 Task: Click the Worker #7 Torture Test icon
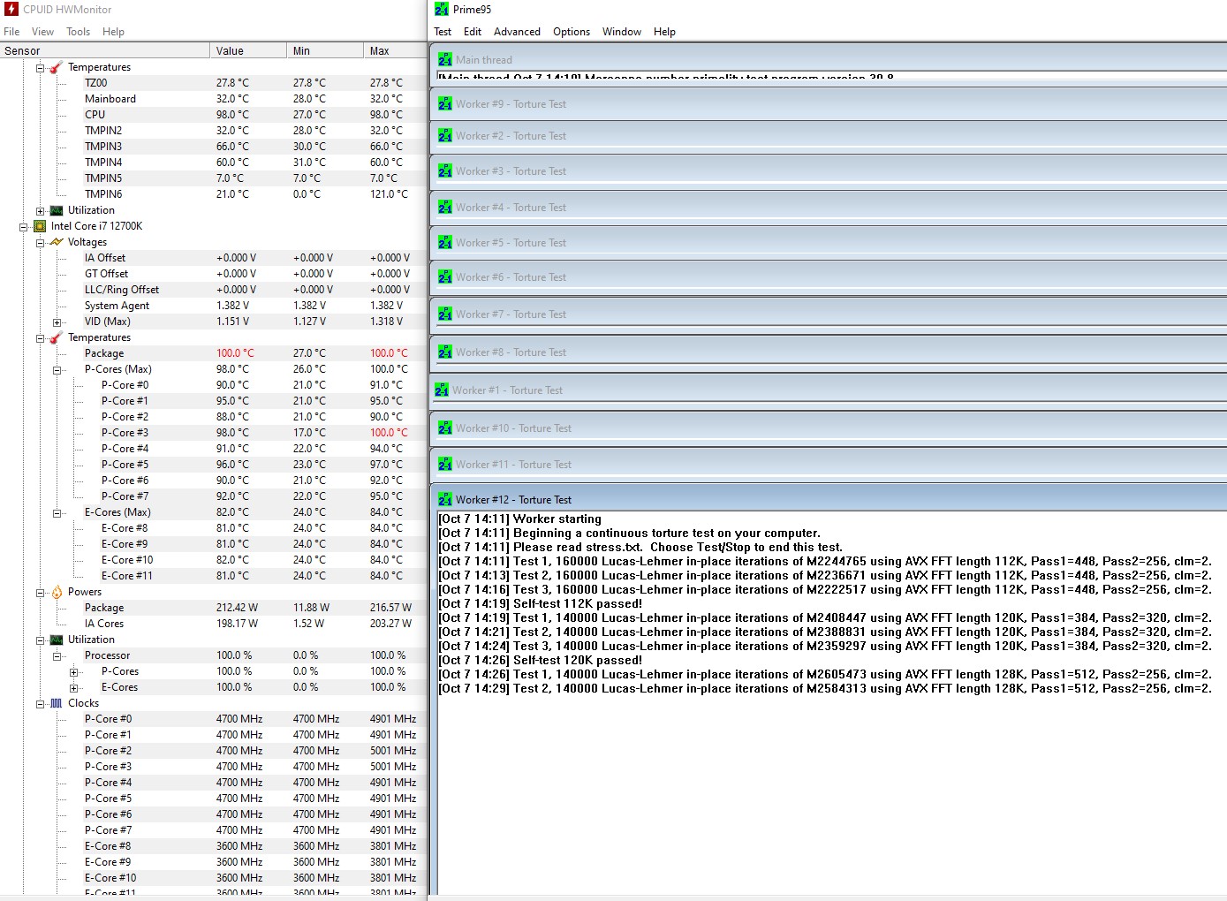point(445,314)
